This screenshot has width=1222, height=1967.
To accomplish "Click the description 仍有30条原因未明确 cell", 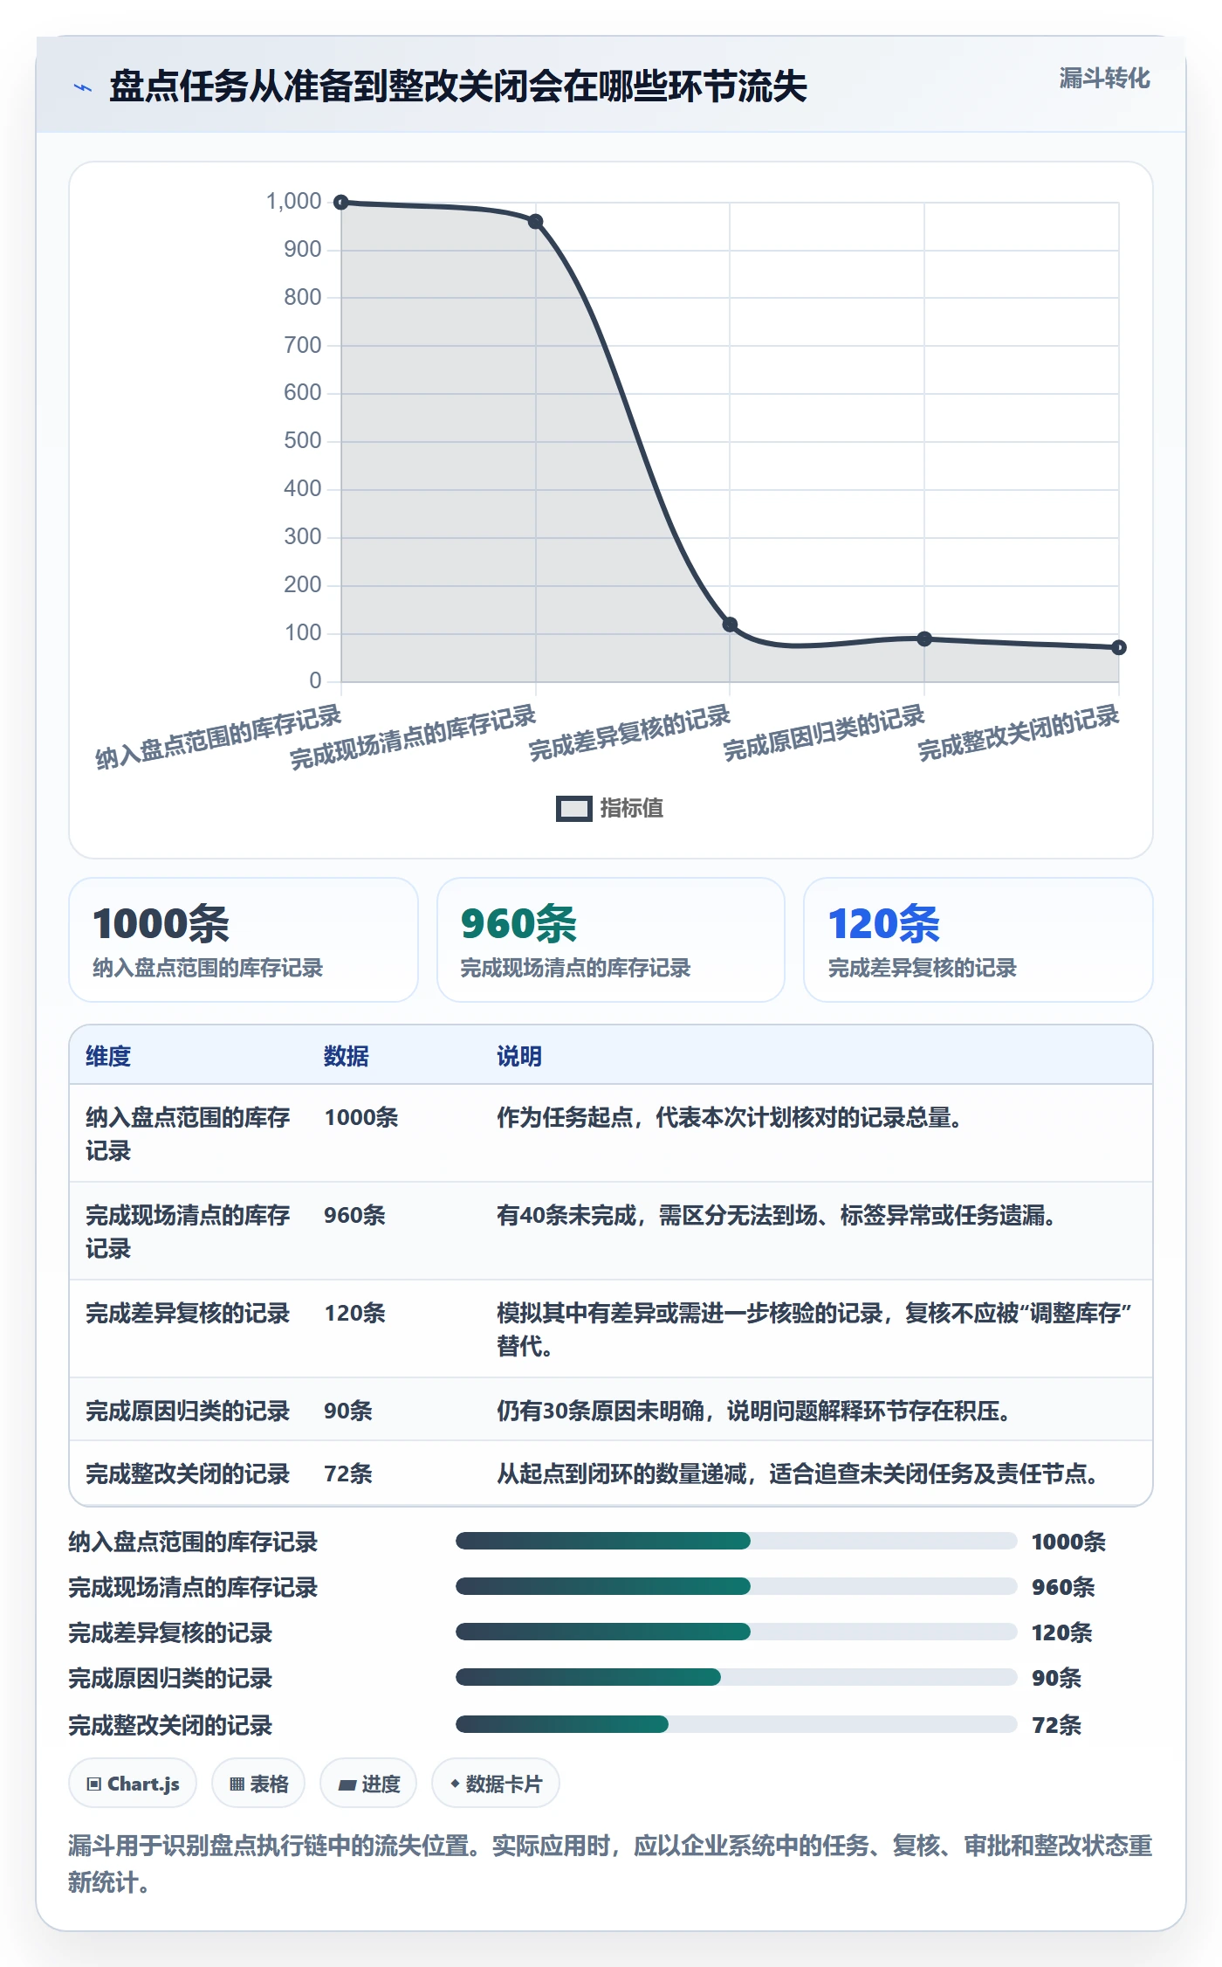I will tap(754, 1411).
